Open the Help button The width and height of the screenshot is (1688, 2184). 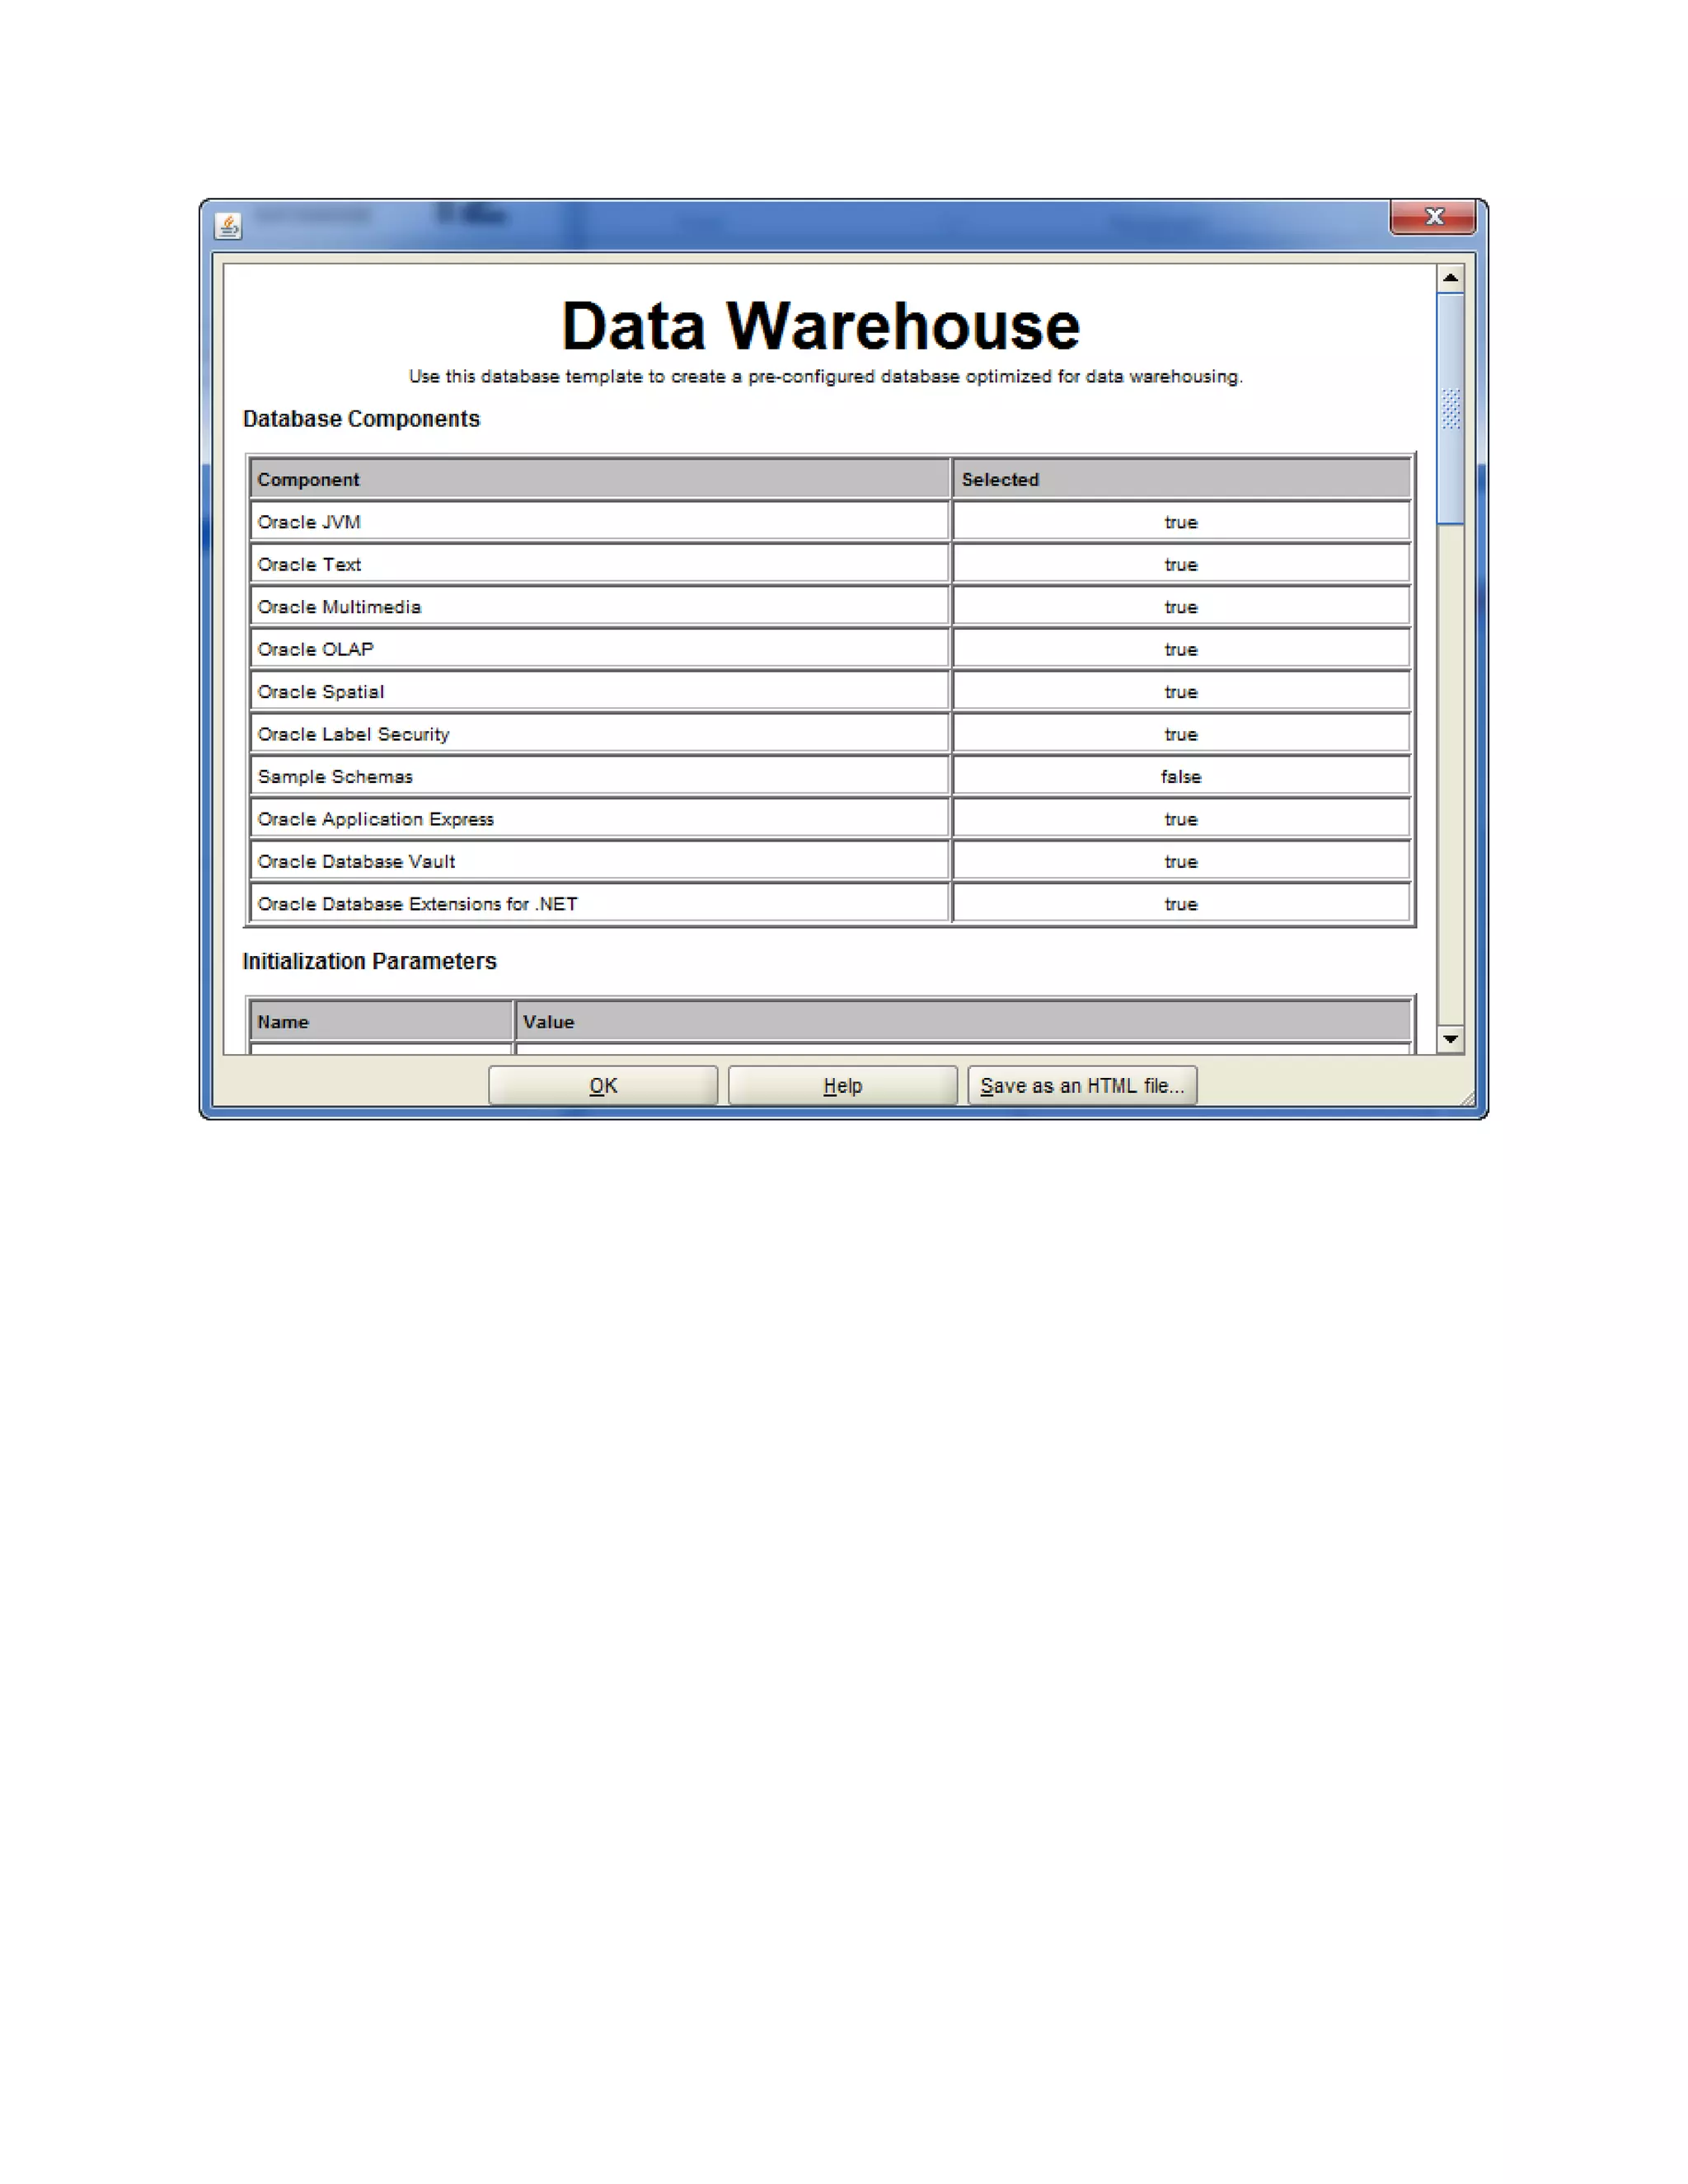[x=842, y=1085]
